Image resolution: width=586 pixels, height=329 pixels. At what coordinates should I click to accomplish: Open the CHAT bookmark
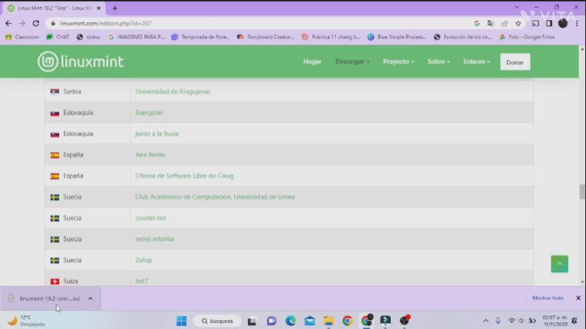point(58,37)
